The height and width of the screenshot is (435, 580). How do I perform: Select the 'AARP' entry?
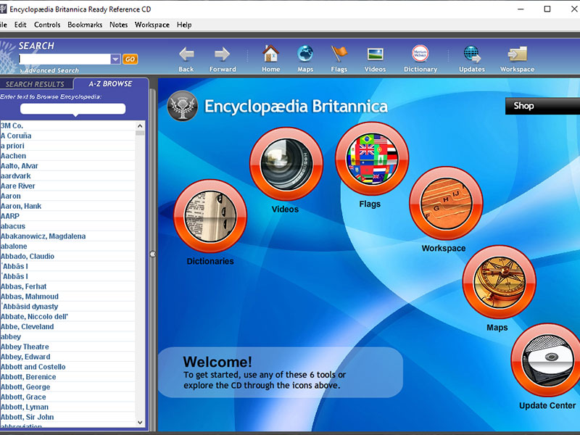[67, 216]
